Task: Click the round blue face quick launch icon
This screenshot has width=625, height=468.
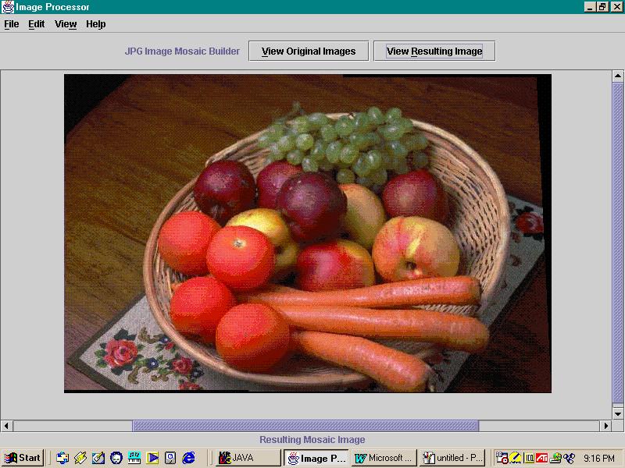Action: 116,458
